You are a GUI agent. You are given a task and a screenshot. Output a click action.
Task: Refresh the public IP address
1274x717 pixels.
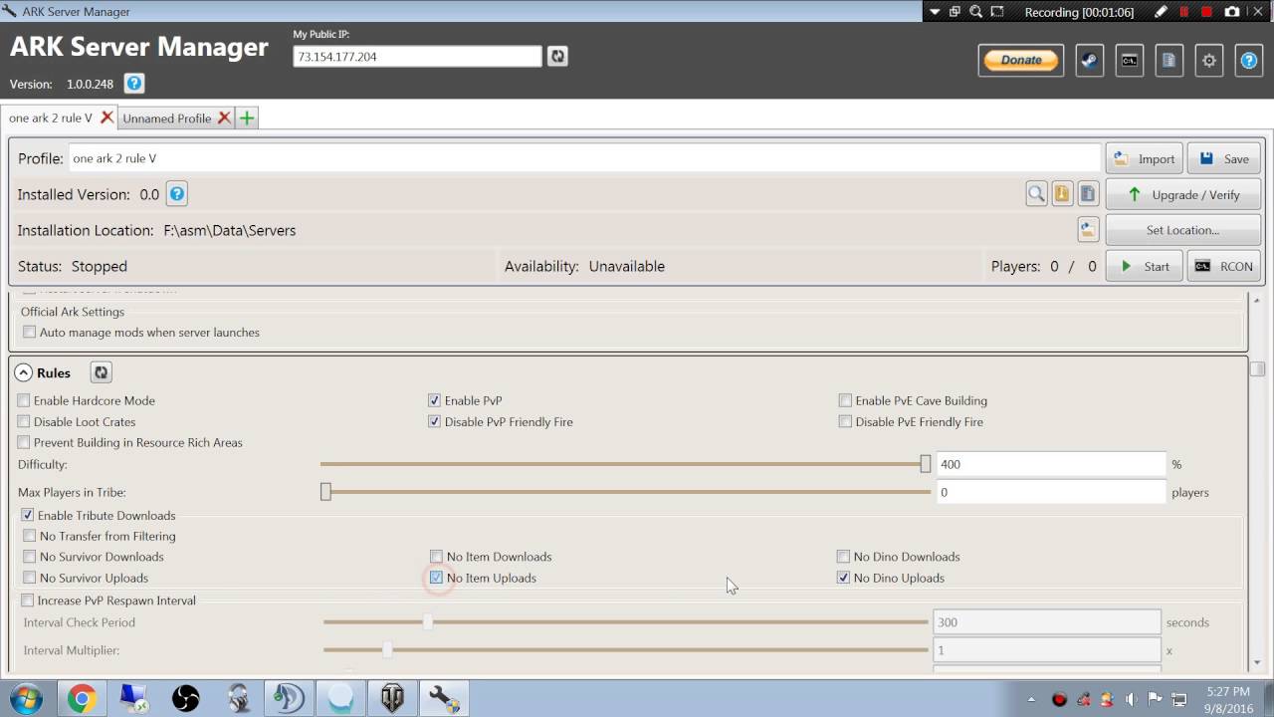point(557,57)
